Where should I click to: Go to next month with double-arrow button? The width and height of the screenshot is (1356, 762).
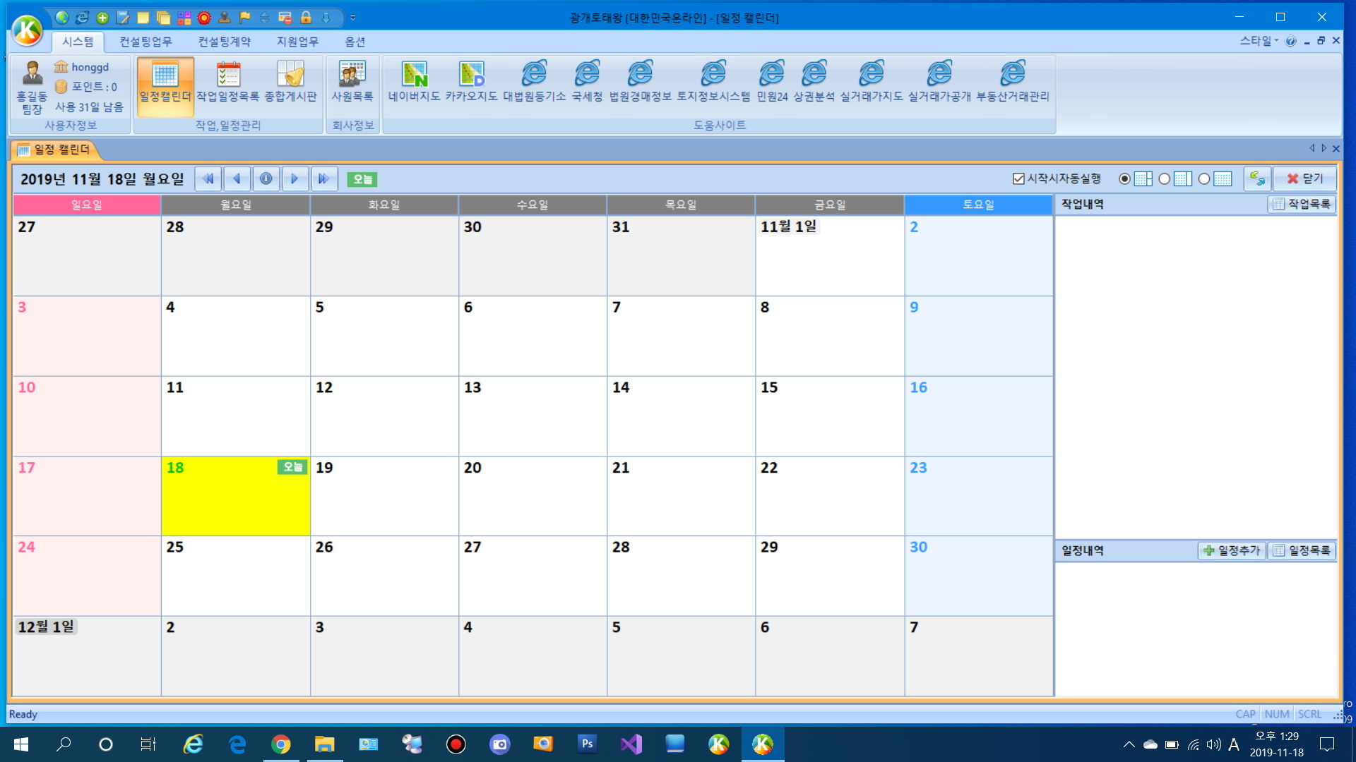[323, 179]
